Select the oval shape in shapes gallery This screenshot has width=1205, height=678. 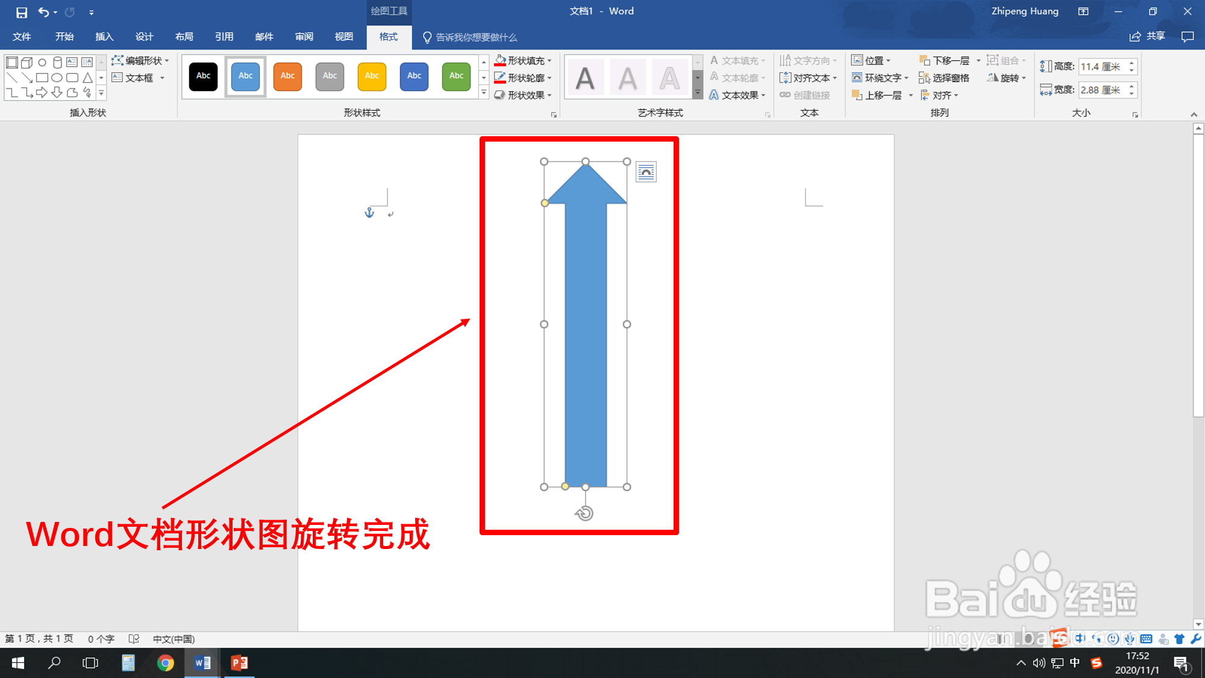(57, 78)
